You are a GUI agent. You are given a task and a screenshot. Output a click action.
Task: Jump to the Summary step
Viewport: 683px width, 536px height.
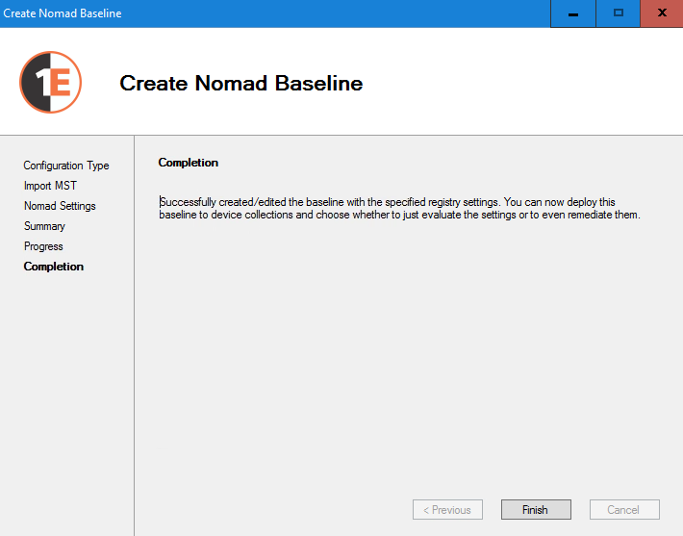[x=44, y=226]
